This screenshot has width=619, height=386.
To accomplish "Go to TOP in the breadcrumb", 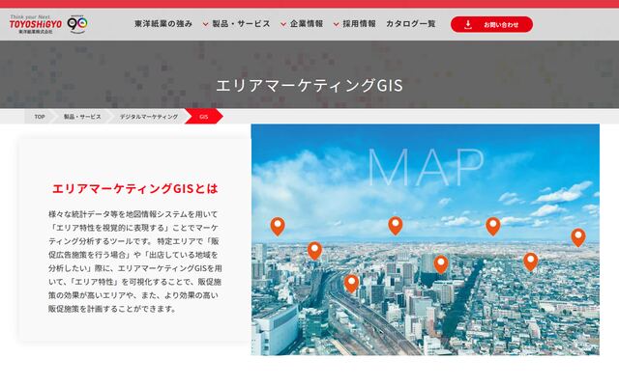I will click(x=40, y=117).
